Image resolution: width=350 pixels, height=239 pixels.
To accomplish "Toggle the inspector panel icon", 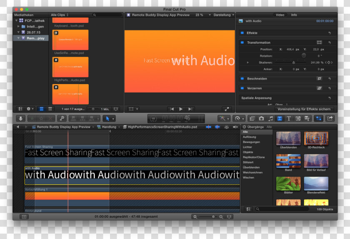I will [318, 119].
